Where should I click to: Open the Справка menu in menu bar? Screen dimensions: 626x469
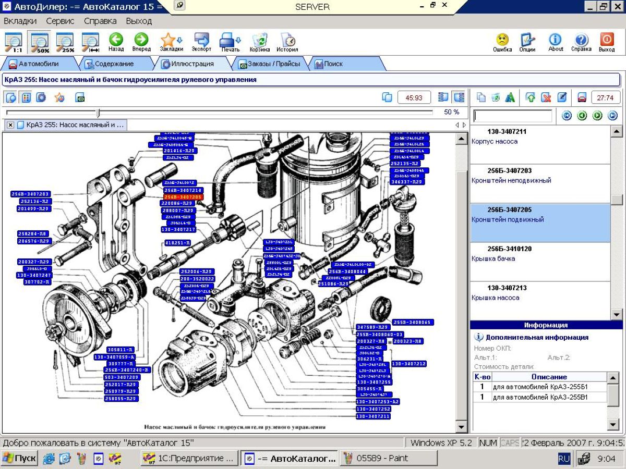click(100, 21)
